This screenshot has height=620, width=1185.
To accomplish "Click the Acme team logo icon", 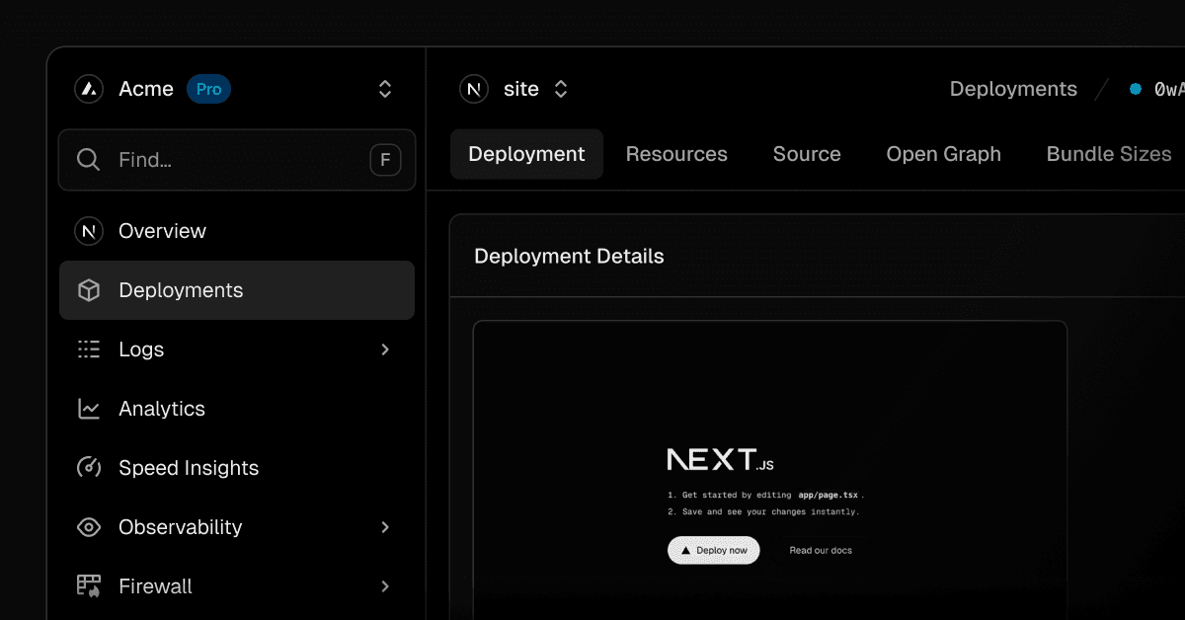I will [89, 89].
